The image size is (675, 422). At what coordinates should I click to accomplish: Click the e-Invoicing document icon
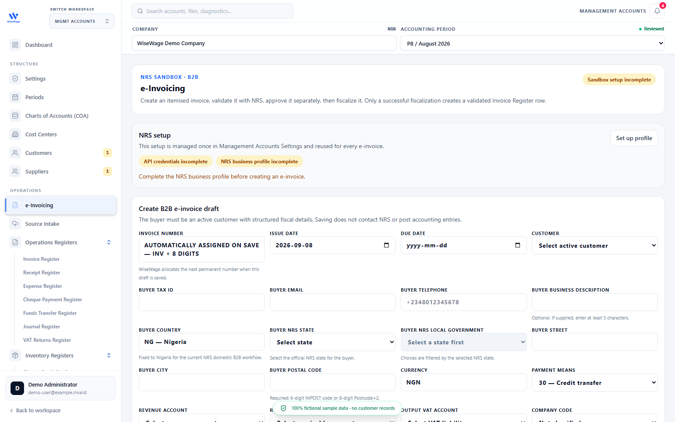[15, 205]
